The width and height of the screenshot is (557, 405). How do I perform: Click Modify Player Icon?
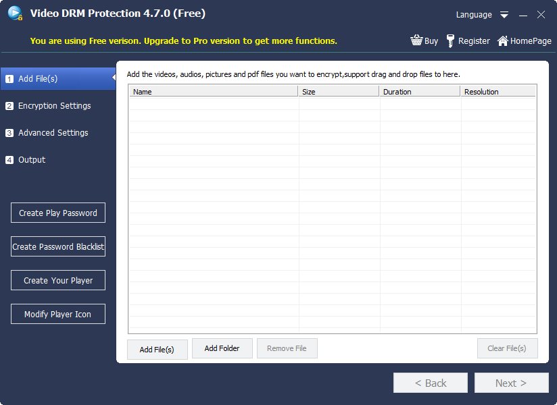tap(57, 314)
